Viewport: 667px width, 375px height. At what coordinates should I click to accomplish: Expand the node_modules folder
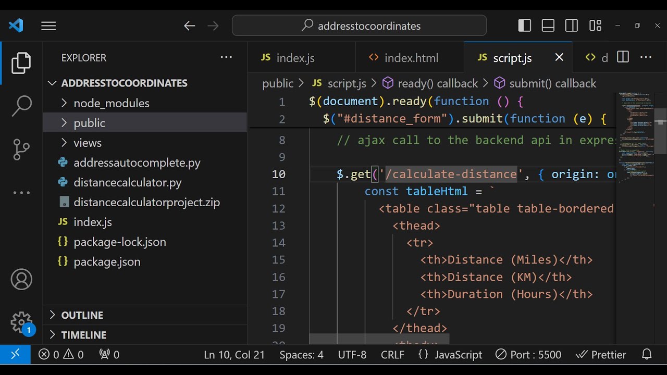click(111, 103)
